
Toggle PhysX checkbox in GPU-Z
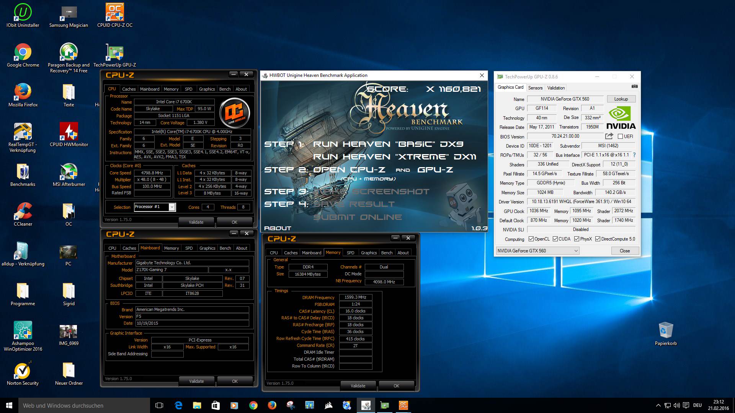[x=577, y=239]
